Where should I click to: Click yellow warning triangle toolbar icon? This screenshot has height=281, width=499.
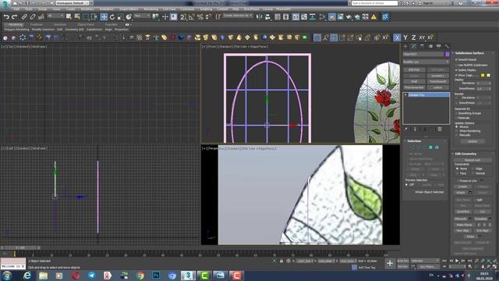[x=374, y=17]
